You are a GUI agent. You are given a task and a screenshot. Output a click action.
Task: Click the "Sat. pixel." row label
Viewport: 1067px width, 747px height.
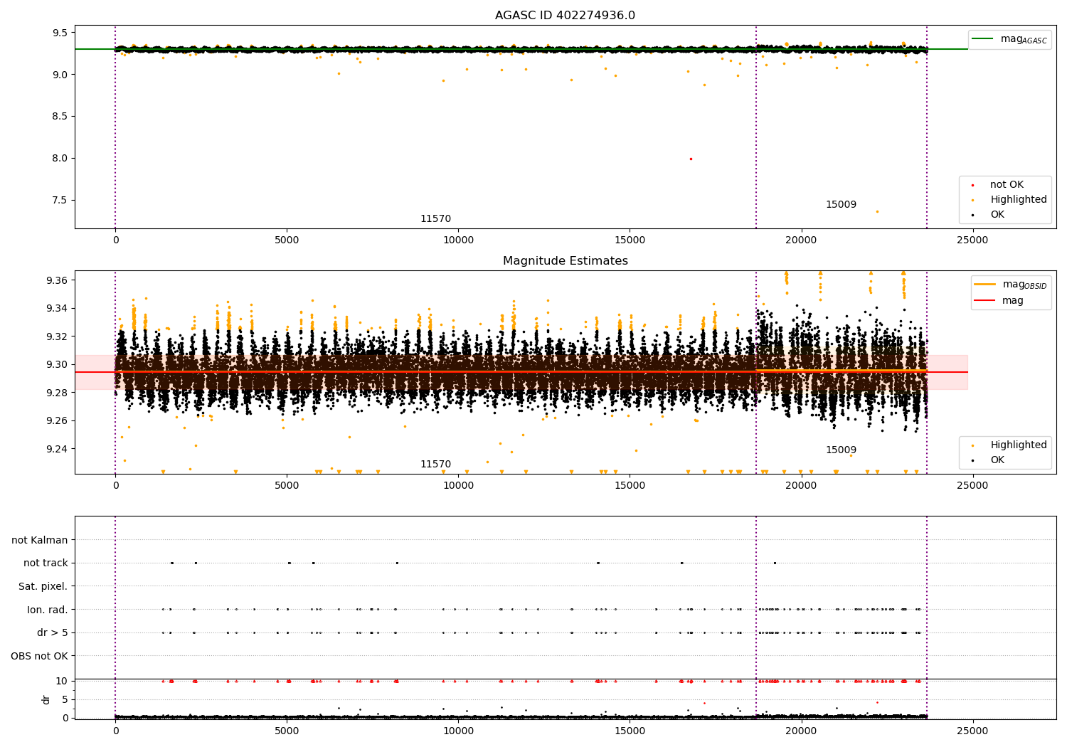pos(43,586)
